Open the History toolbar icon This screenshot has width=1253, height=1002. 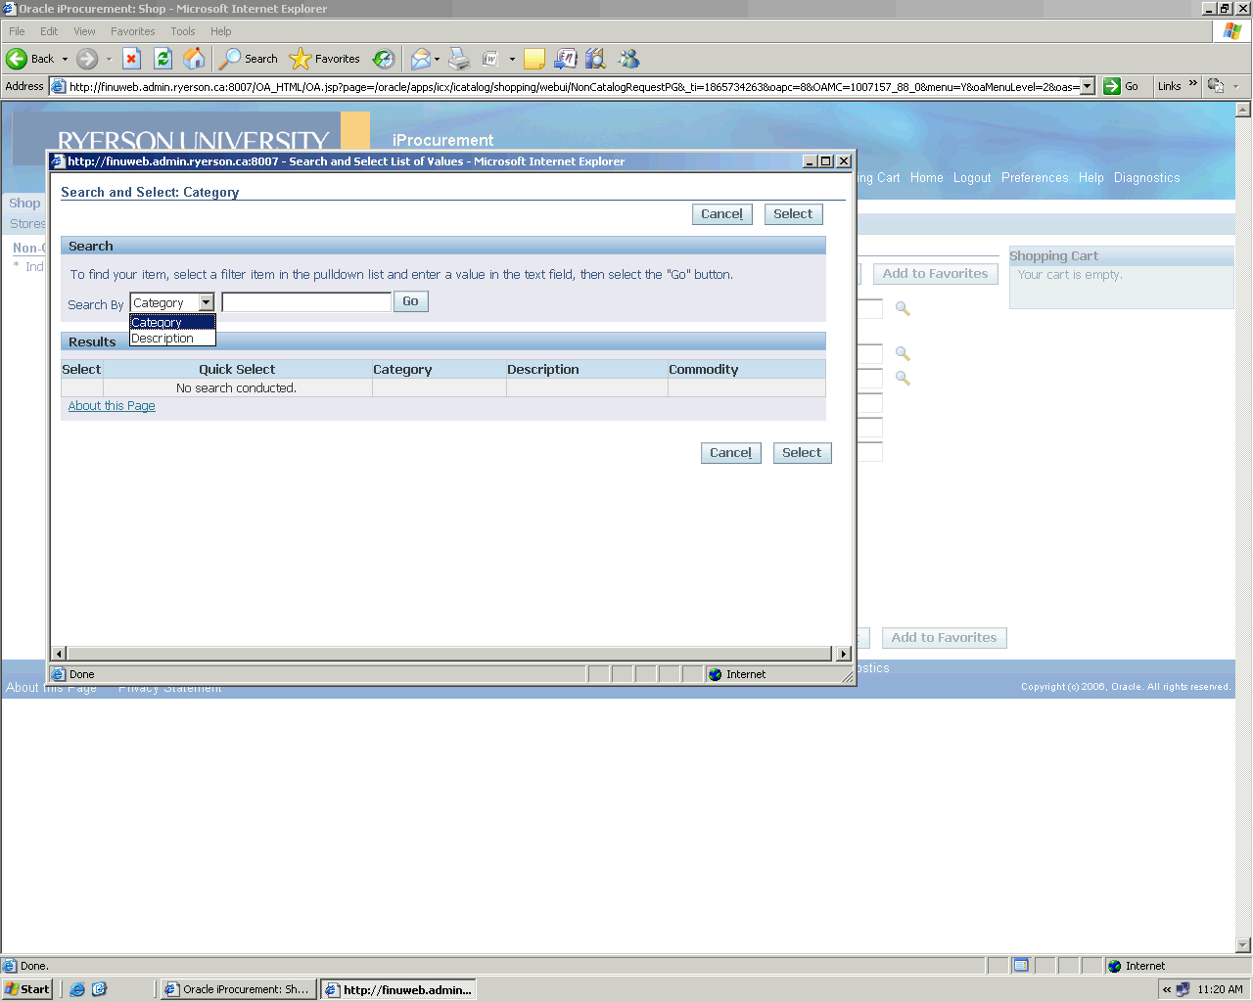click(x=384, y=59)
